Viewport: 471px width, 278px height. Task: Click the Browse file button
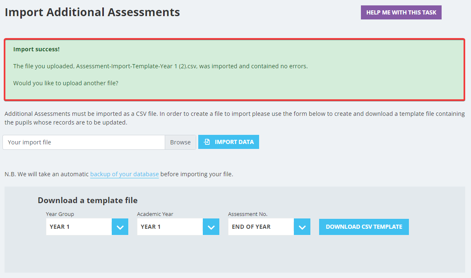point(180,142)
